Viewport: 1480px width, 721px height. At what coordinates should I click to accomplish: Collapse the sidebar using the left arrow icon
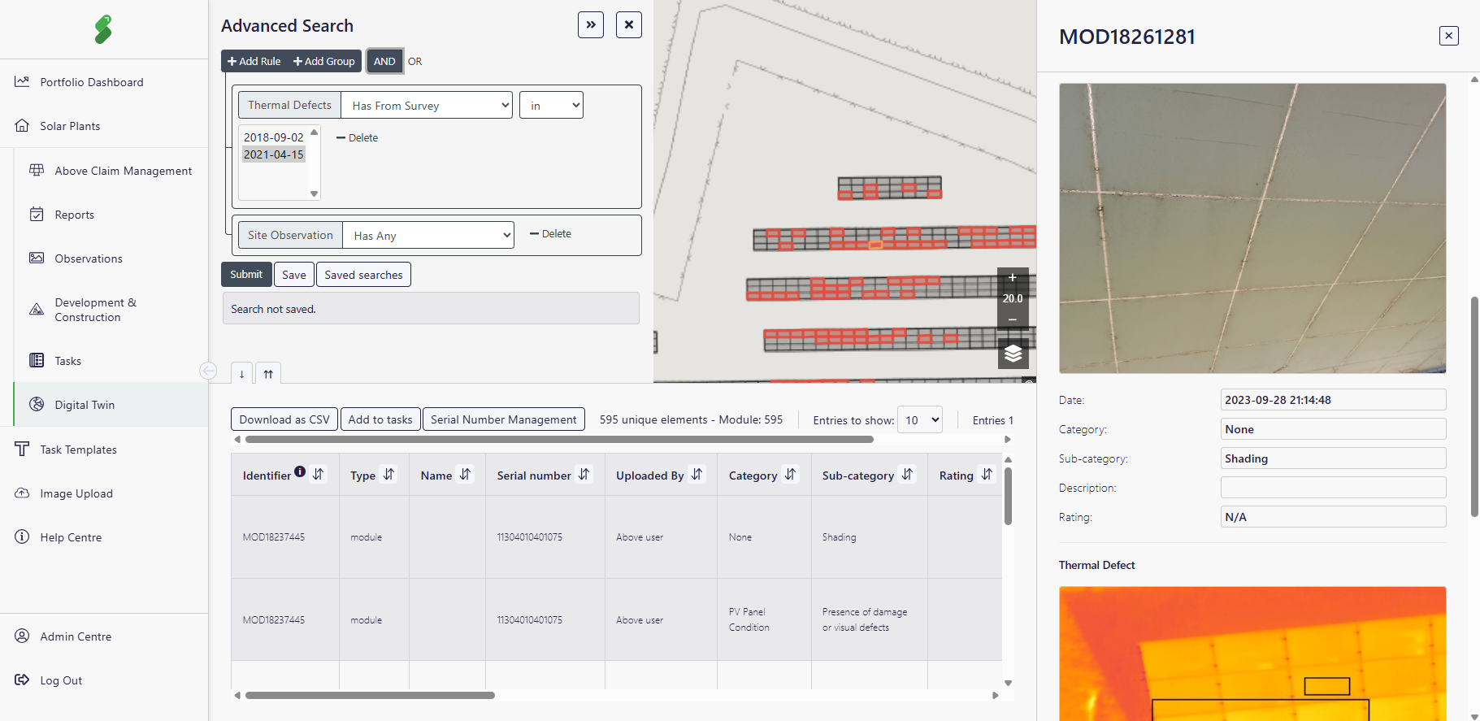pos(208,371)
